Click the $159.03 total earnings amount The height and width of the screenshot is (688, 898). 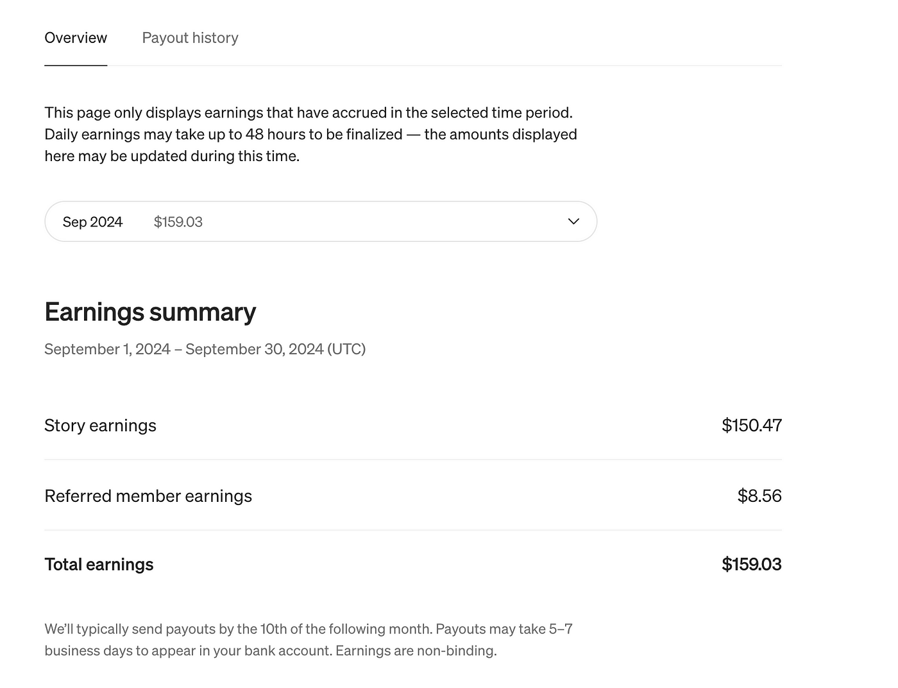[x=751, y=564]
